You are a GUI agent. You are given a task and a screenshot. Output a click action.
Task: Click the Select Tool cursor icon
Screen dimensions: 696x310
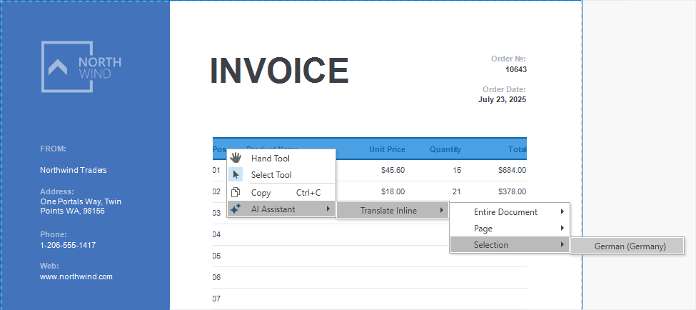[x=236, y=174]
